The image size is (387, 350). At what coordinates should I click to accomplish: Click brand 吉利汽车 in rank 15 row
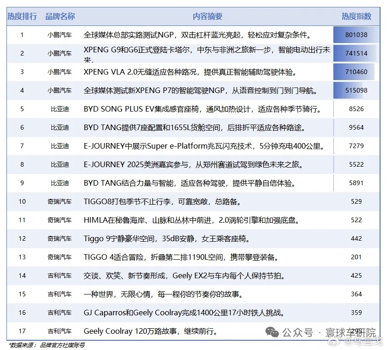coord(60,294)
